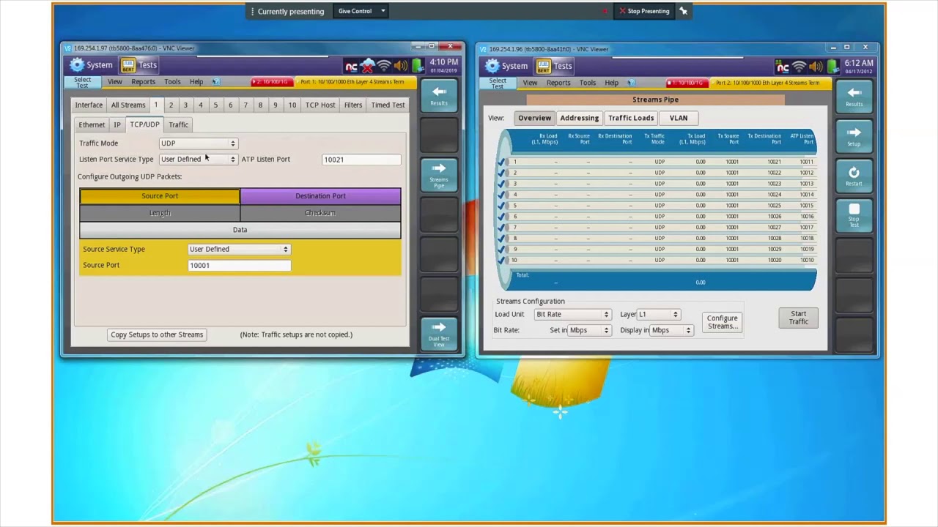Viewport: 938px width, 527px height.
Task: Click Setup arrow button in right window
Action: pyautogui.click(x=854, y=136)
